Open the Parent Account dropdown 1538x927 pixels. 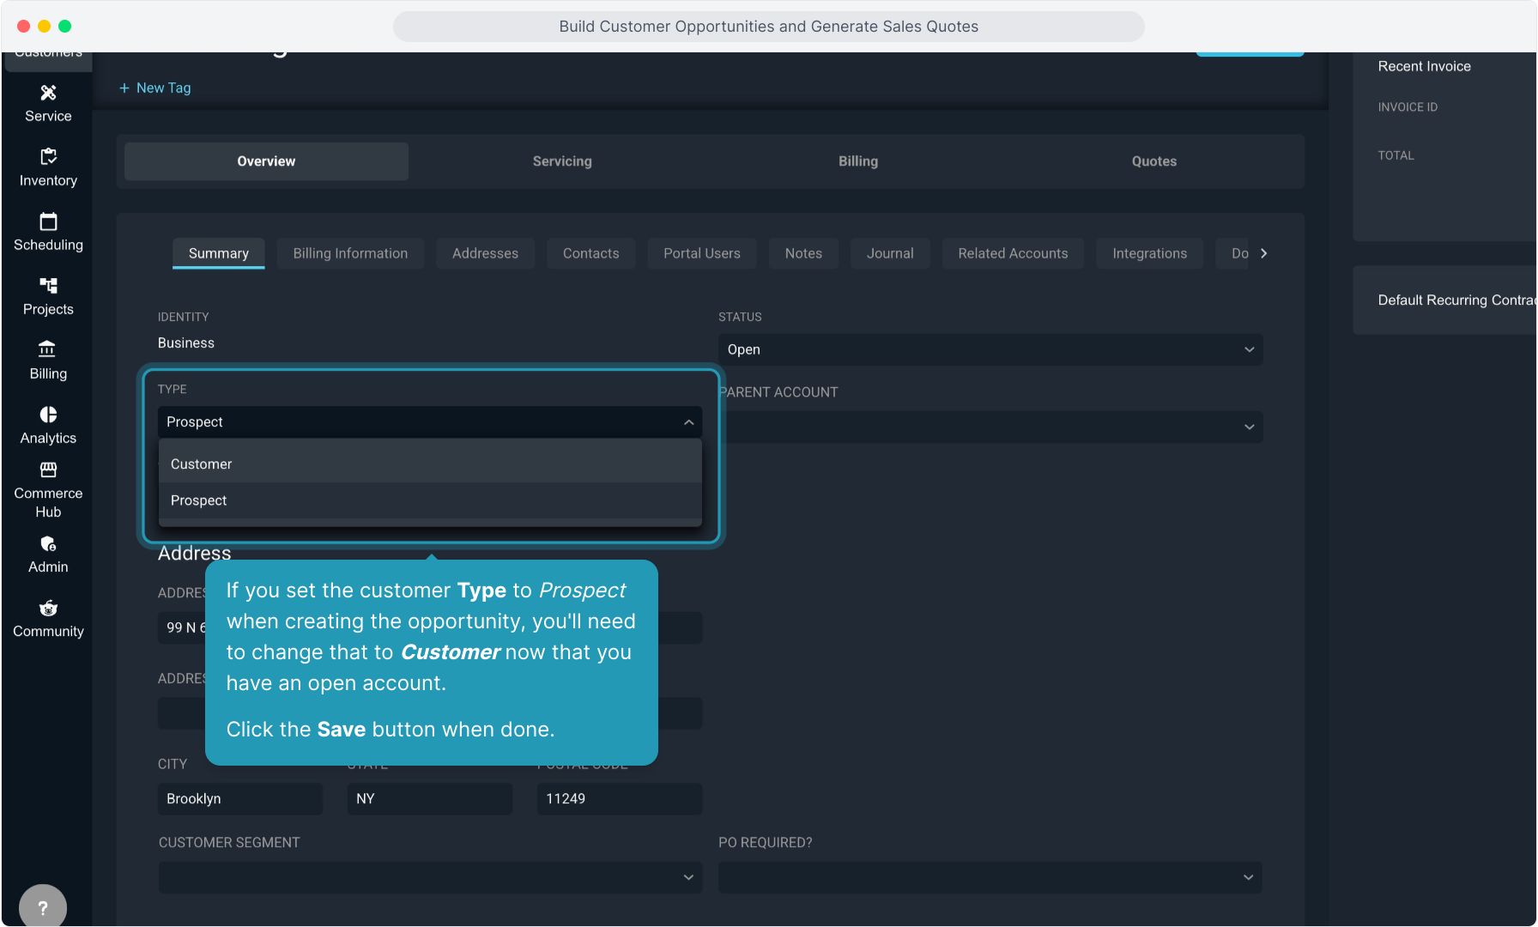990,427
